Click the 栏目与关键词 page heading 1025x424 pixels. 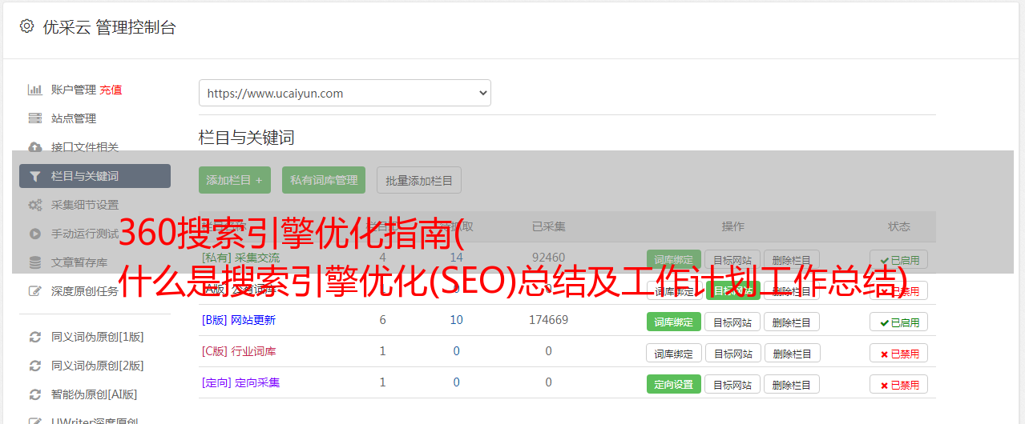(x=247, y=138)
